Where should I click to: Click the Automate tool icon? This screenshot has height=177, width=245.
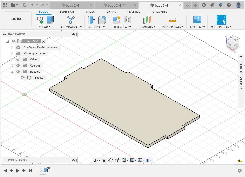click(71, 19)
